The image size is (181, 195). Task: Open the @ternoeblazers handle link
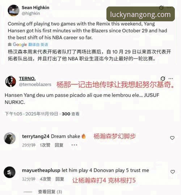[x=35, y=84]
